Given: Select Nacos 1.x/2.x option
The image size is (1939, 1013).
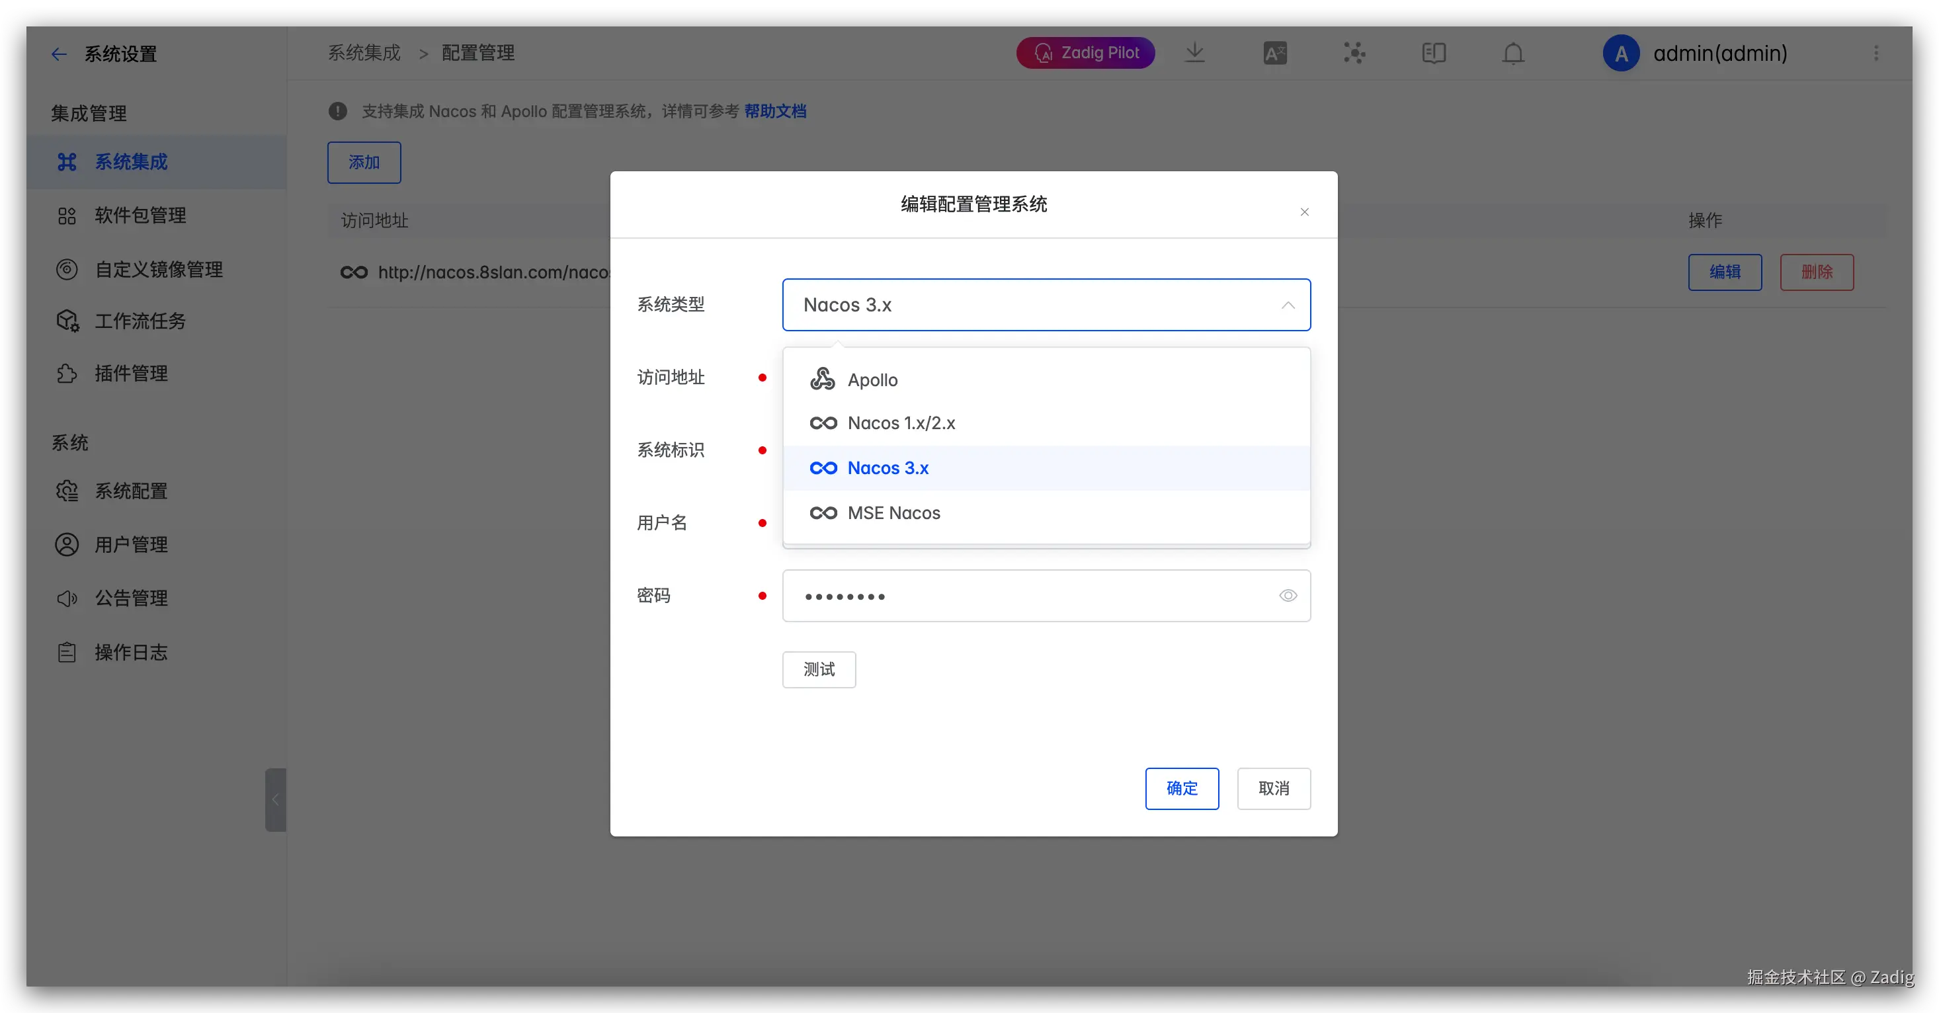Looking at the screenshot, I should pos(901,423).
